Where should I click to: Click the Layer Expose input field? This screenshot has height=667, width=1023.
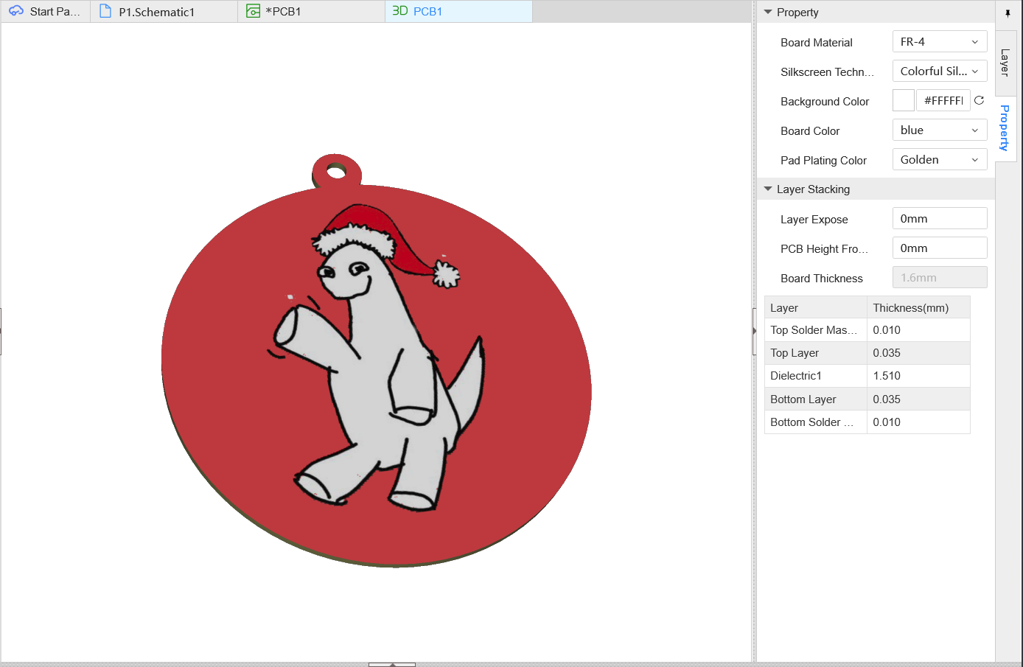(940, 219)
